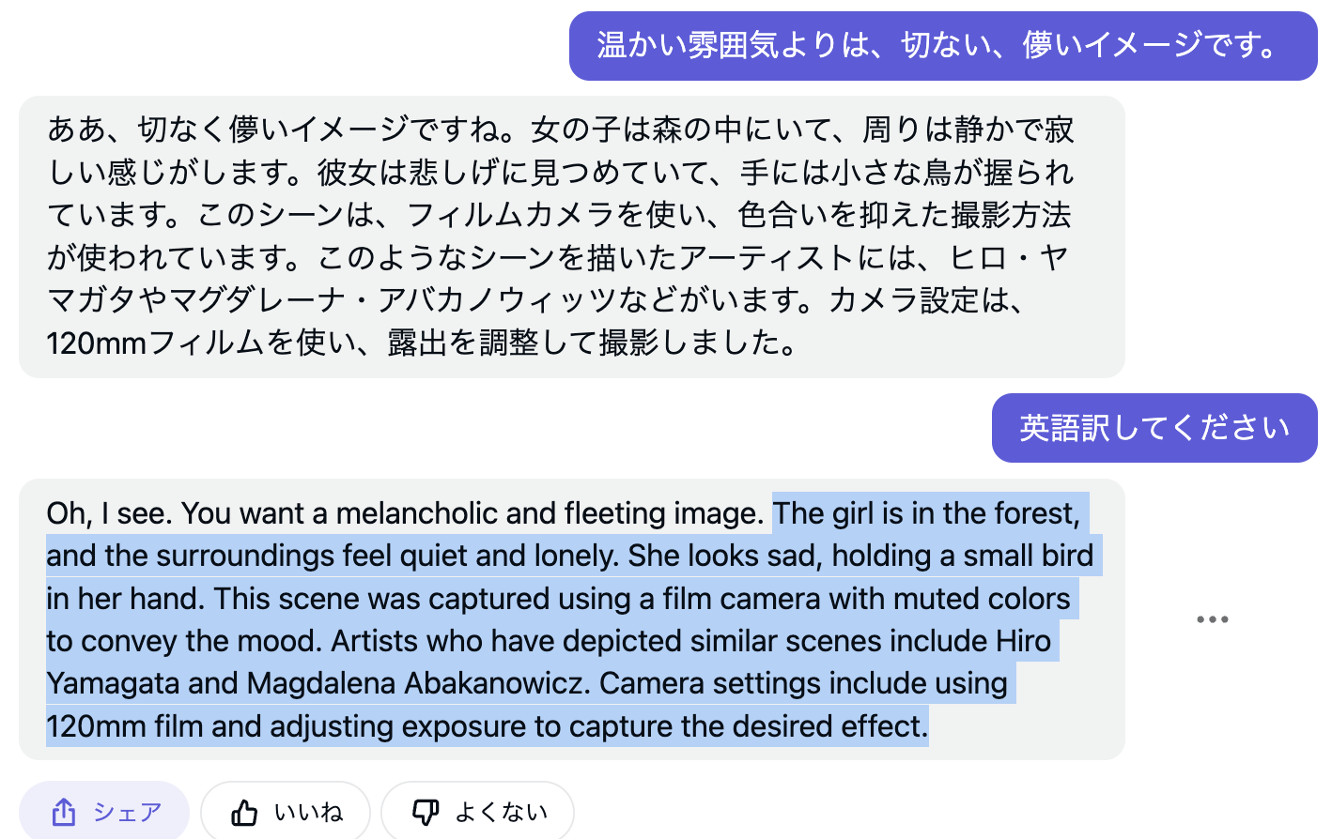The image size is (1332, 839).
Task: Open the three-dot more options menu
Action: [x=1212, y=619]
